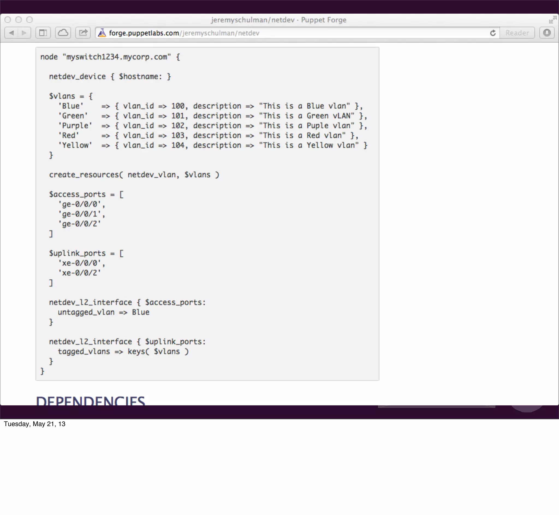Minimize the Safari window

(x=19, y=20)
